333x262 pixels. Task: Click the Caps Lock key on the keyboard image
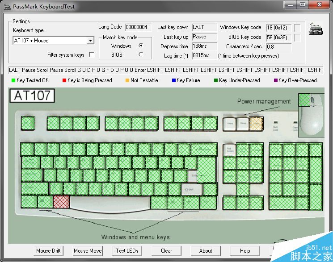coord(32,175)
